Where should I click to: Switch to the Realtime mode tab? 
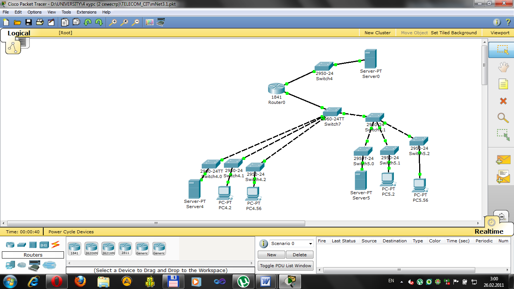[489, 231]
